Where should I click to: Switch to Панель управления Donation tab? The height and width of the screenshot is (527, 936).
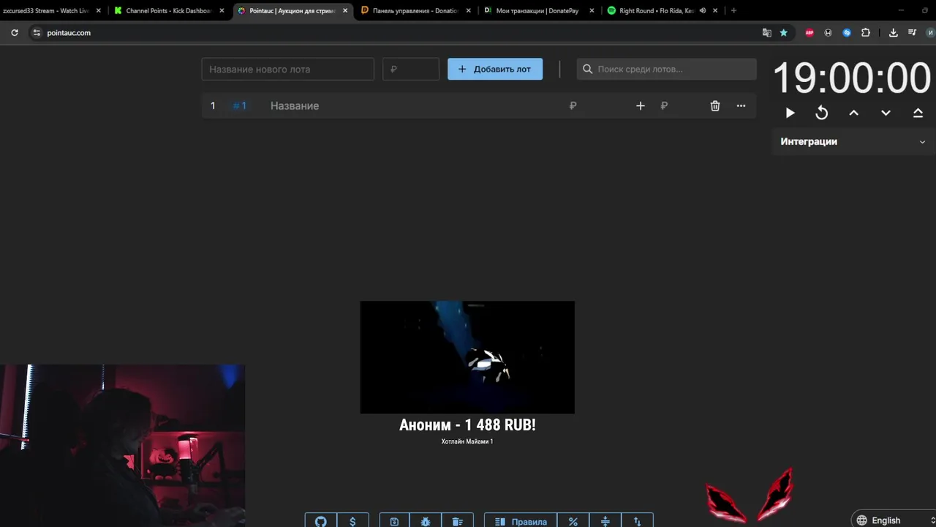tap(416, 10)
